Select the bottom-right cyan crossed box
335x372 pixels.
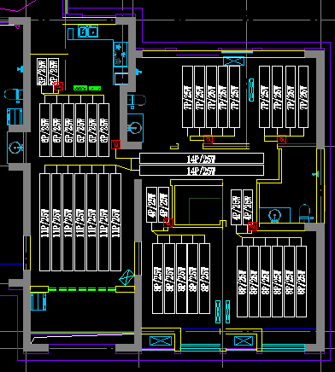(x=244, y=340)
